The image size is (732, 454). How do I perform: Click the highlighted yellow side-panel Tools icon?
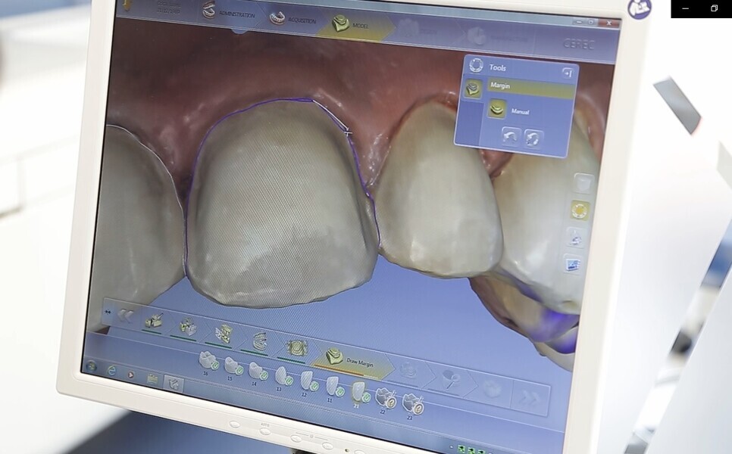[x=580, y=210]
